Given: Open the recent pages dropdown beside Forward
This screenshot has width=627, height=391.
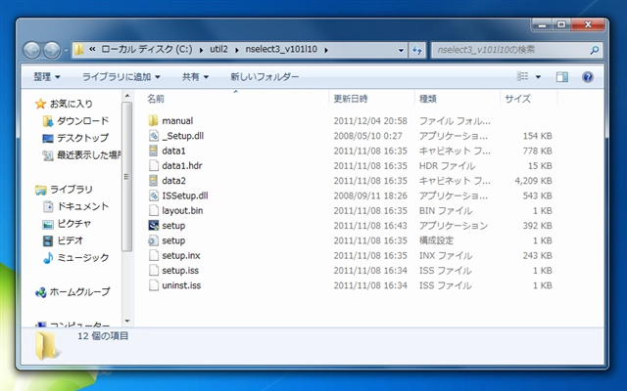Looking at the screenshot, I should (66, 51).
